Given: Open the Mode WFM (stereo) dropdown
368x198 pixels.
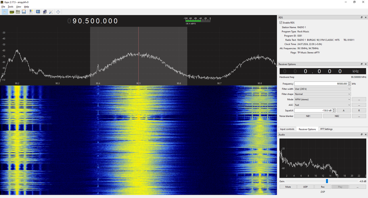Looking at the screenshot, I should pos(322,99).
